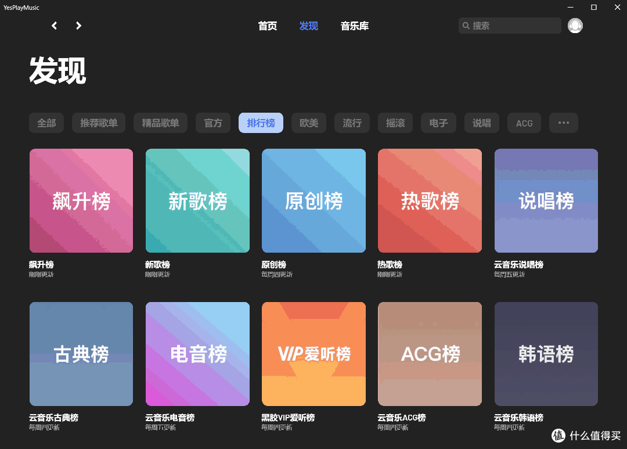The image size is (627, 449).
Task: Select the 欧美 category filter
Action: tap(308, 123)
